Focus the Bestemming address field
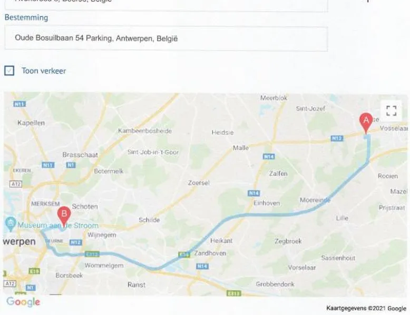410x315 pixels. [x=166, y=38]
